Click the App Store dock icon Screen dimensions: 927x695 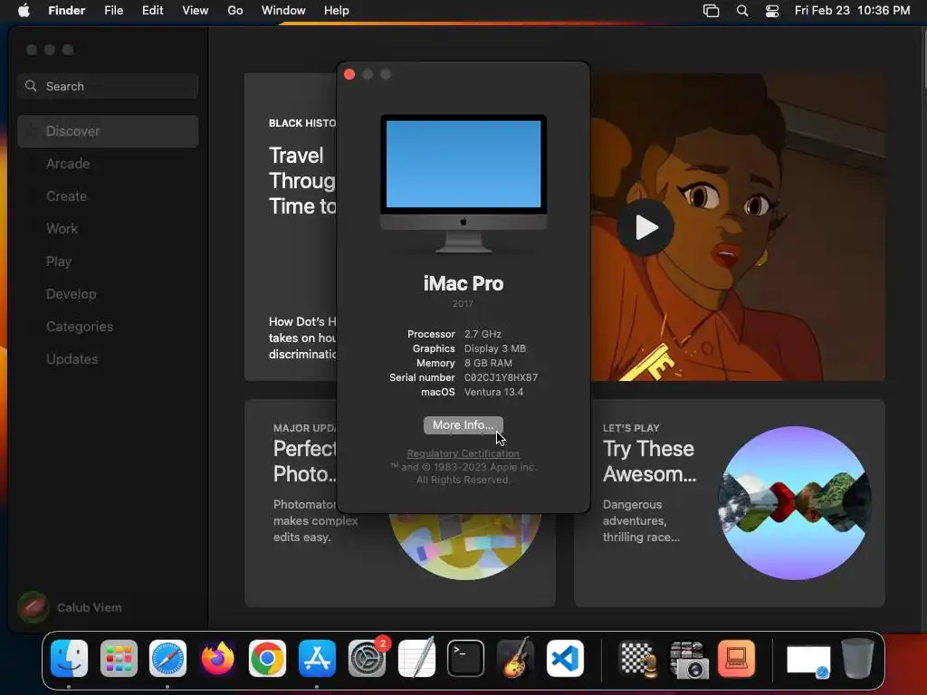coord(317,659)
